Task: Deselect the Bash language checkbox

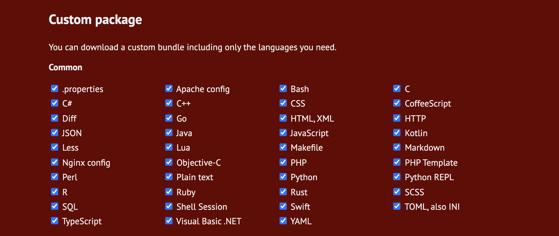Action: 283,89
